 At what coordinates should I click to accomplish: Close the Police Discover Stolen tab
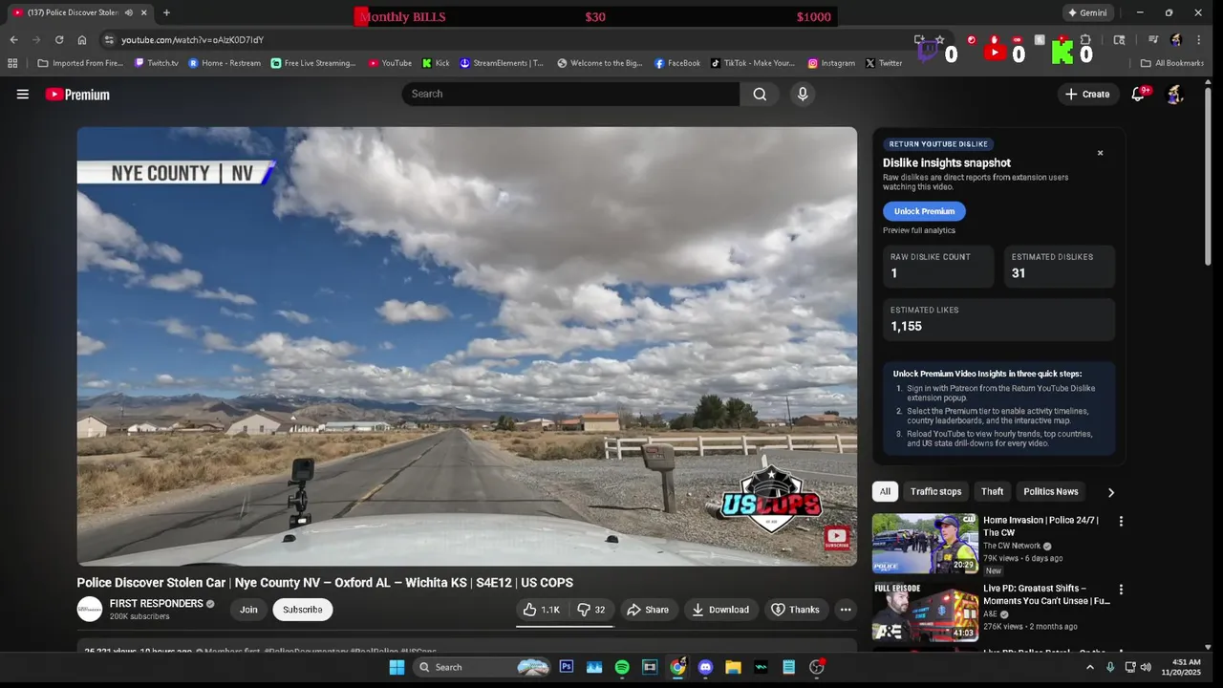[144, 12]
